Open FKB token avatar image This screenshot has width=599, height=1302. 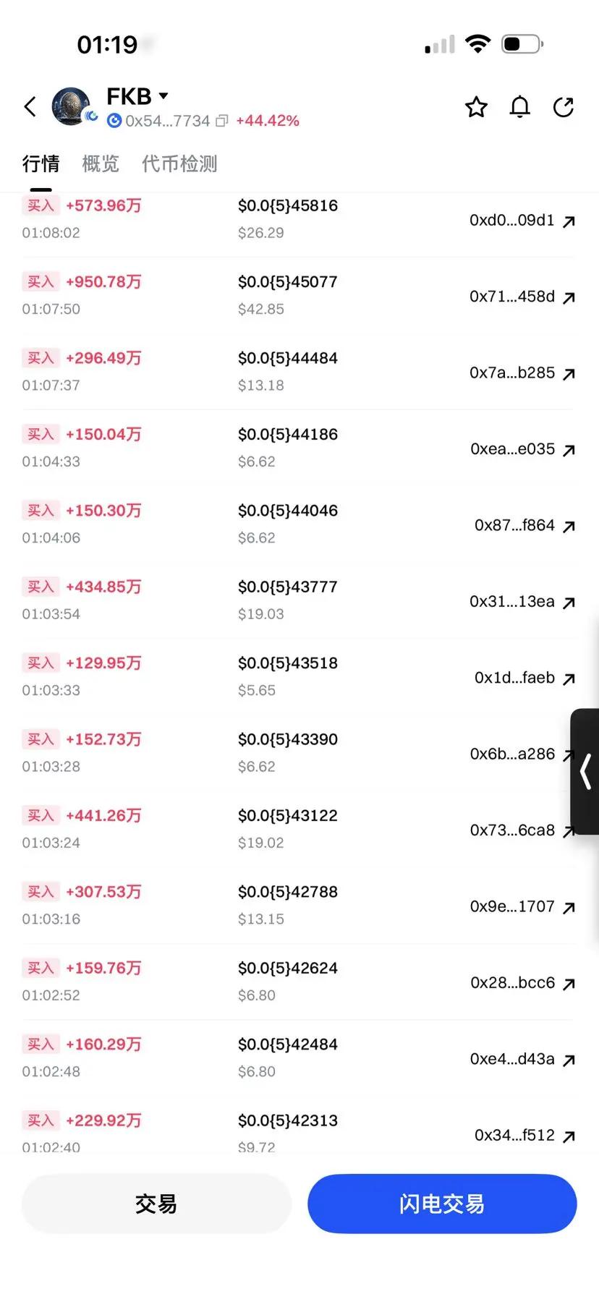pyautogui.click(x=71, y=106)
